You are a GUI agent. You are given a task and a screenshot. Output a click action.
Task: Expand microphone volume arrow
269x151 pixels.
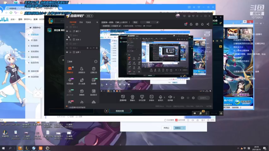[164, 97]
